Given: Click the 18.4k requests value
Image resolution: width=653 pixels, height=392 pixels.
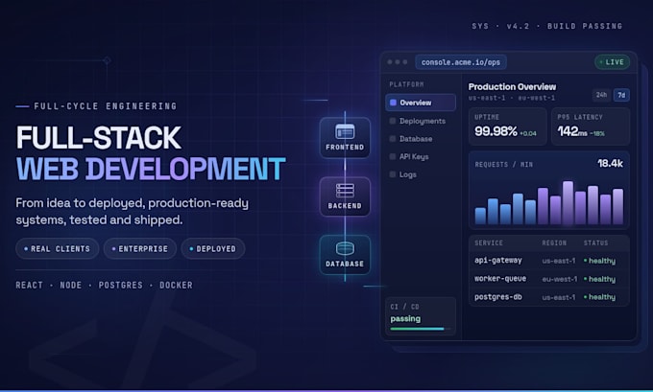Looking at the screenshot, I should 610,163.
